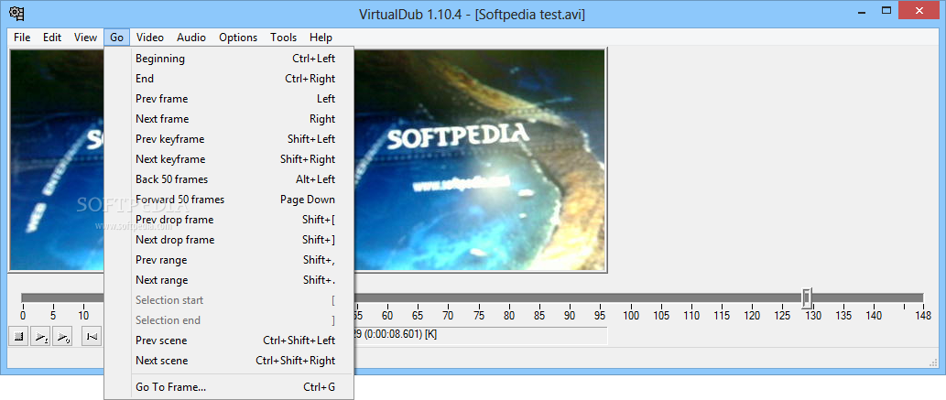The height and width of the screenshot is (400, 946).
Task: Choose Prev range in Go menu
Action: point(229,260)
